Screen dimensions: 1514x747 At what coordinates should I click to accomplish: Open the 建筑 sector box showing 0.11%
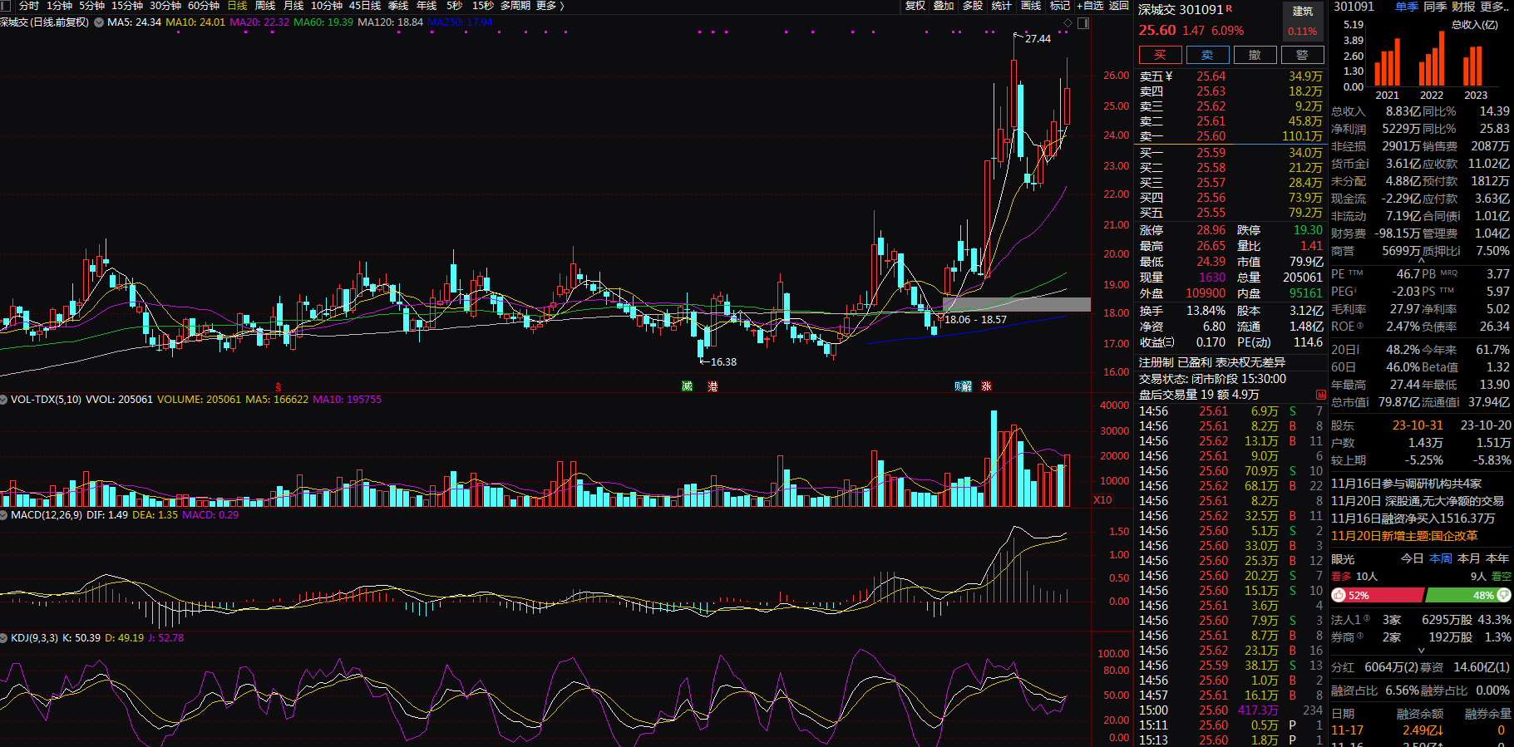1303,22
